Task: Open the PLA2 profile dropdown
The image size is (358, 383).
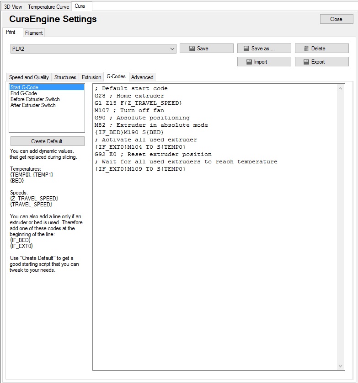Action: [x=93, y=49]
